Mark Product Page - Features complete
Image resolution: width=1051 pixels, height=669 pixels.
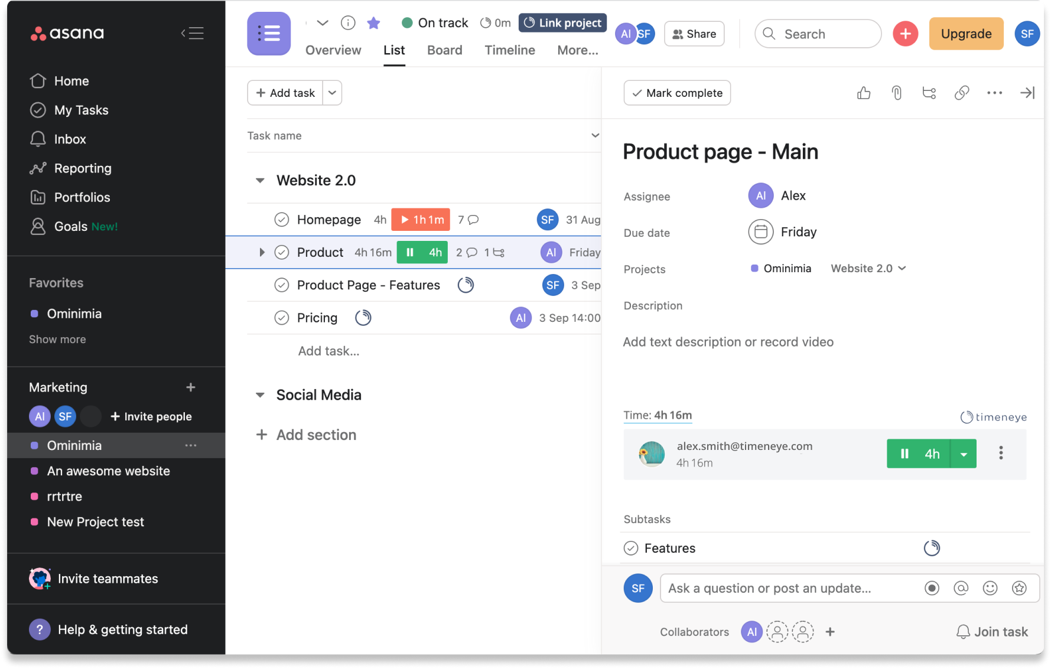(282, 285)
